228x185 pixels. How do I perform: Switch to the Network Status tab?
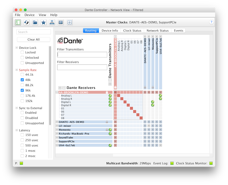point(158,30)
